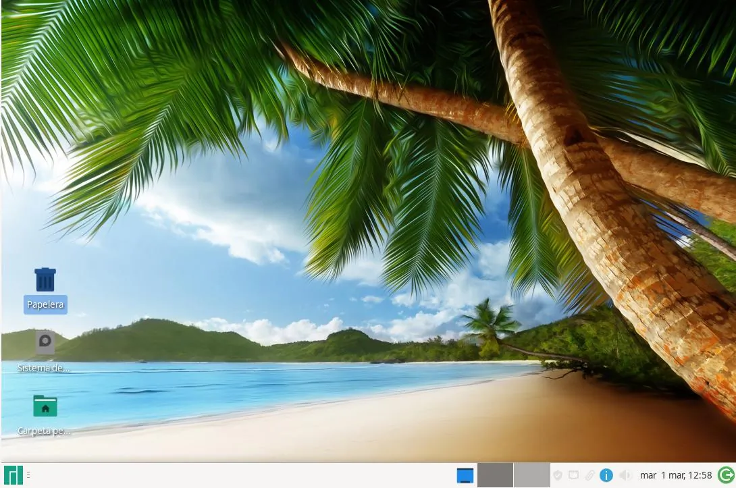The width and height of the screenshot is (736, 488).
Task: Open the Papelera trash bin on the desktop
Action: (x=45, y=279)
